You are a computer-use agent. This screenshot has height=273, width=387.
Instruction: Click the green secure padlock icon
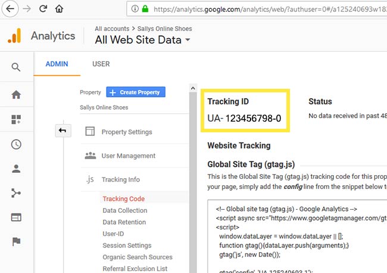tap(145, 9)
